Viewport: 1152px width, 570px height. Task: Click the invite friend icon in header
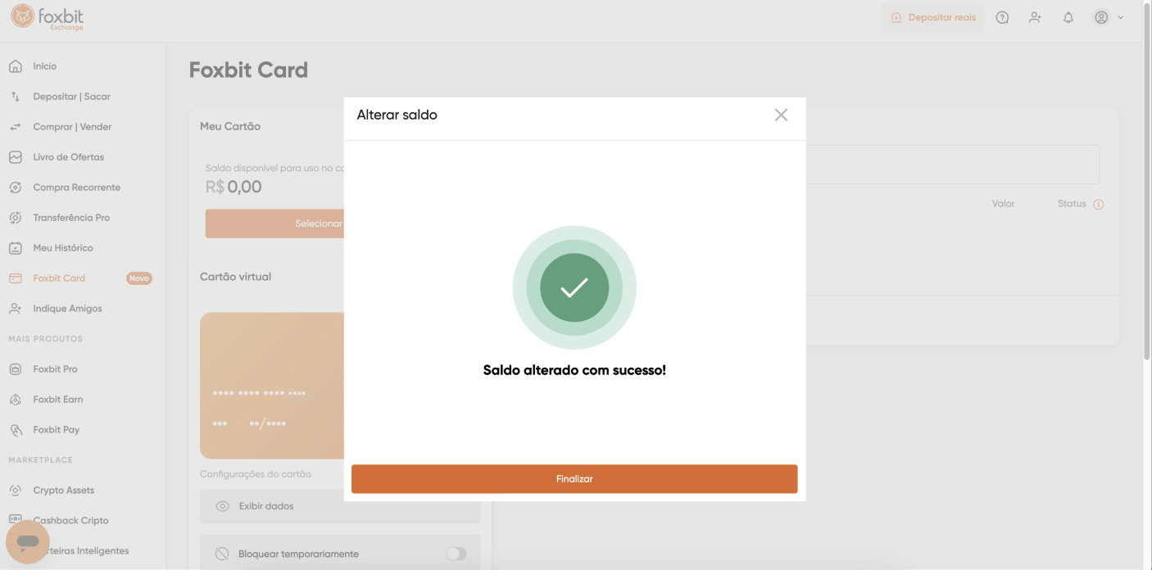coord(1035,17)
